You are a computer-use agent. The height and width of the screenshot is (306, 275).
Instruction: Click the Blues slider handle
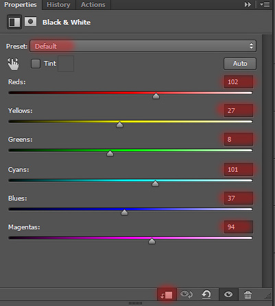(x=124, y=212)
